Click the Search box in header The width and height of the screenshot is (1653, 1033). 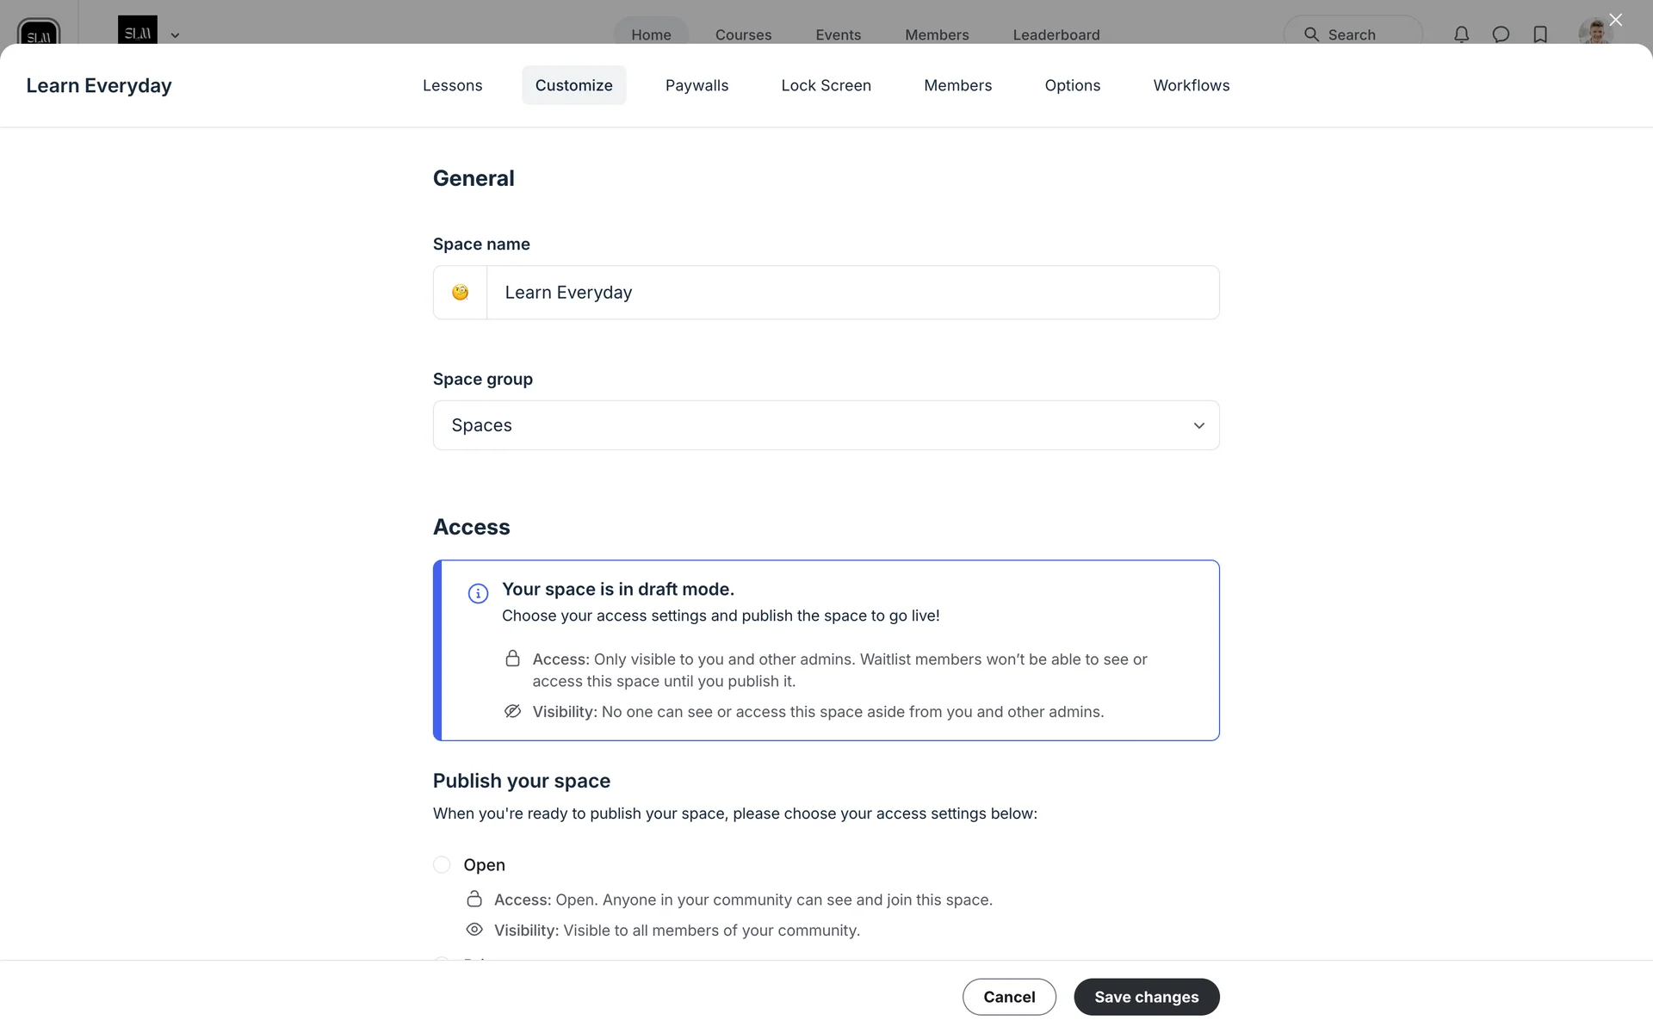pyautogui.click(x=1352, y=34)
